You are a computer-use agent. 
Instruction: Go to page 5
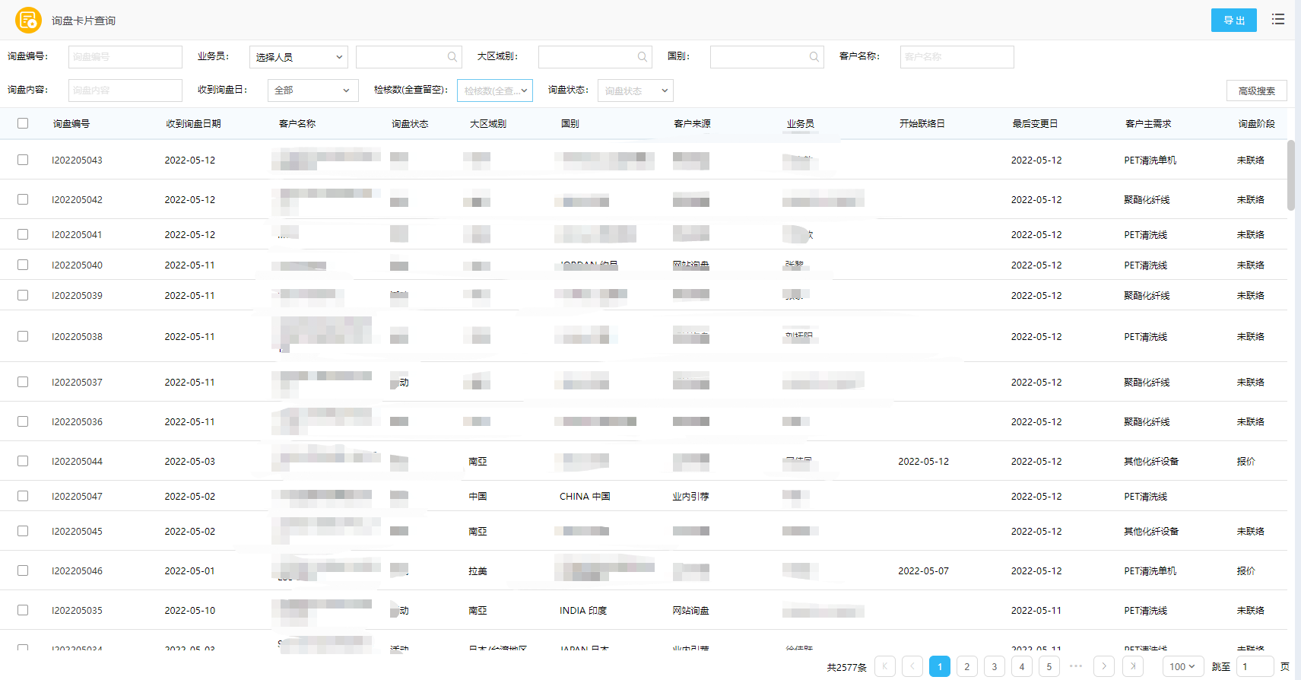tap(1049, 666)
